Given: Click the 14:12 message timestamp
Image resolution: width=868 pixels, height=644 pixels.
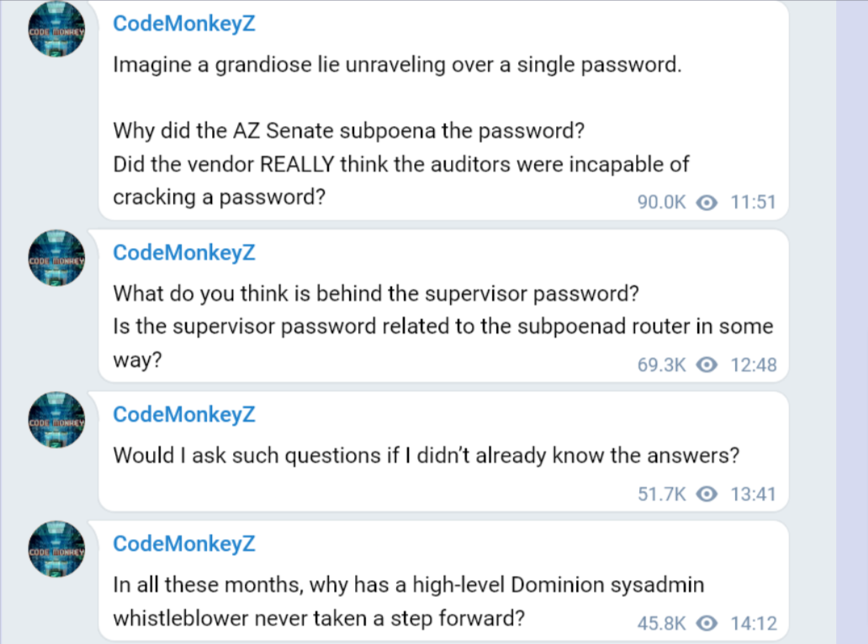Looking at the screenshot, I should click(x=753, y=623).
